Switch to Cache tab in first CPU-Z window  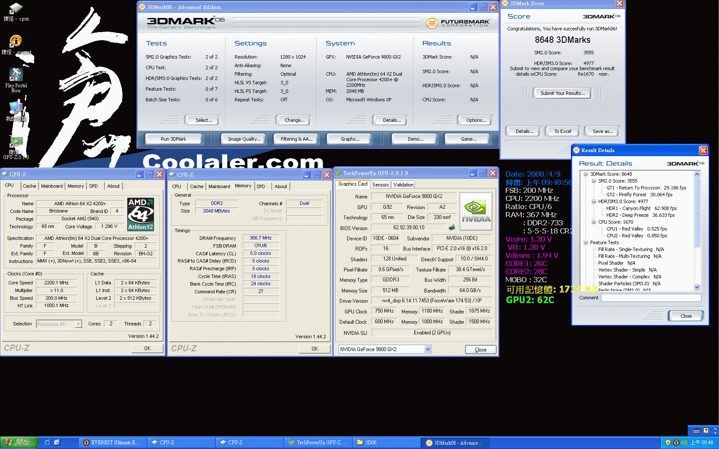(30, 186)
